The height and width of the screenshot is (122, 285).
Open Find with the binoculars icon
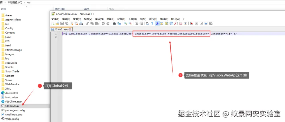114,23
